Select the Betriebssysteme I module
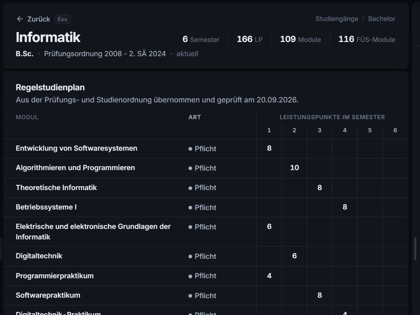Viewport: 420px width, 315px height. (46, 207)
